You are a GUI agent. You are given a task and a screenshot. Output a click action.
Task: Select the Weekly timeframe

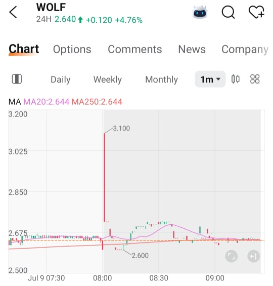108,79
